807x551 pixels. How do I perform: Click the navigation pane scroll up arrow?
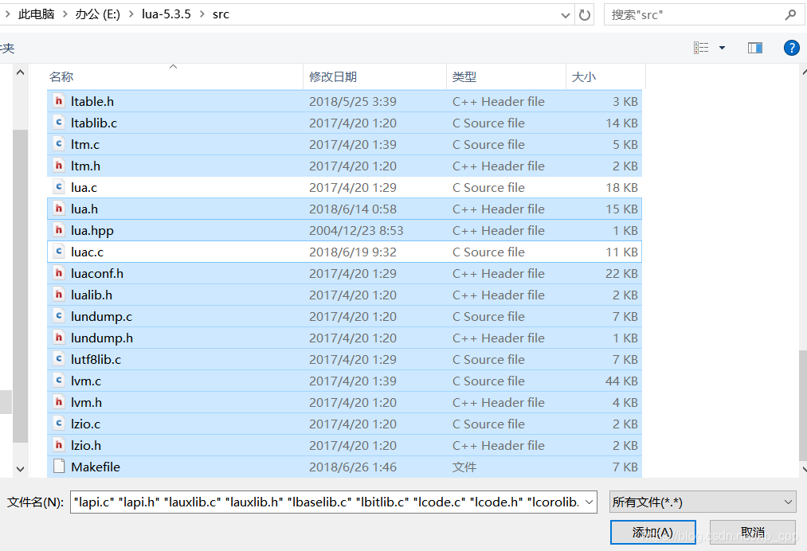[x=20, y=72]
